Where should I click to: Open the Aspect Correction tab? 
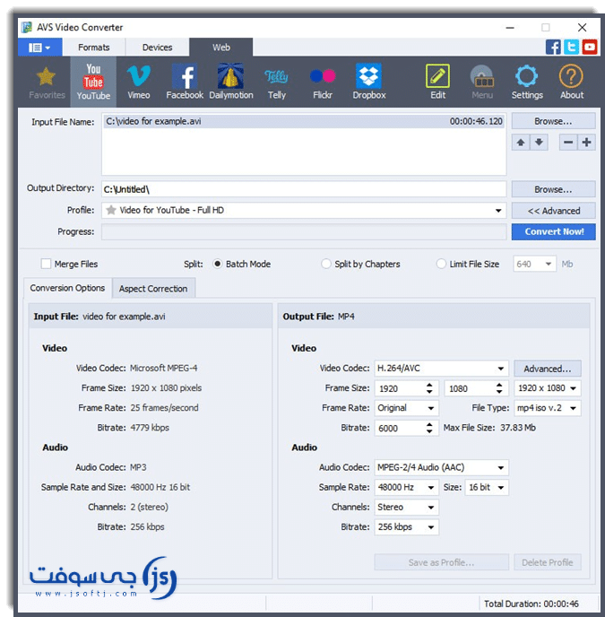click(x=153, y=289)
